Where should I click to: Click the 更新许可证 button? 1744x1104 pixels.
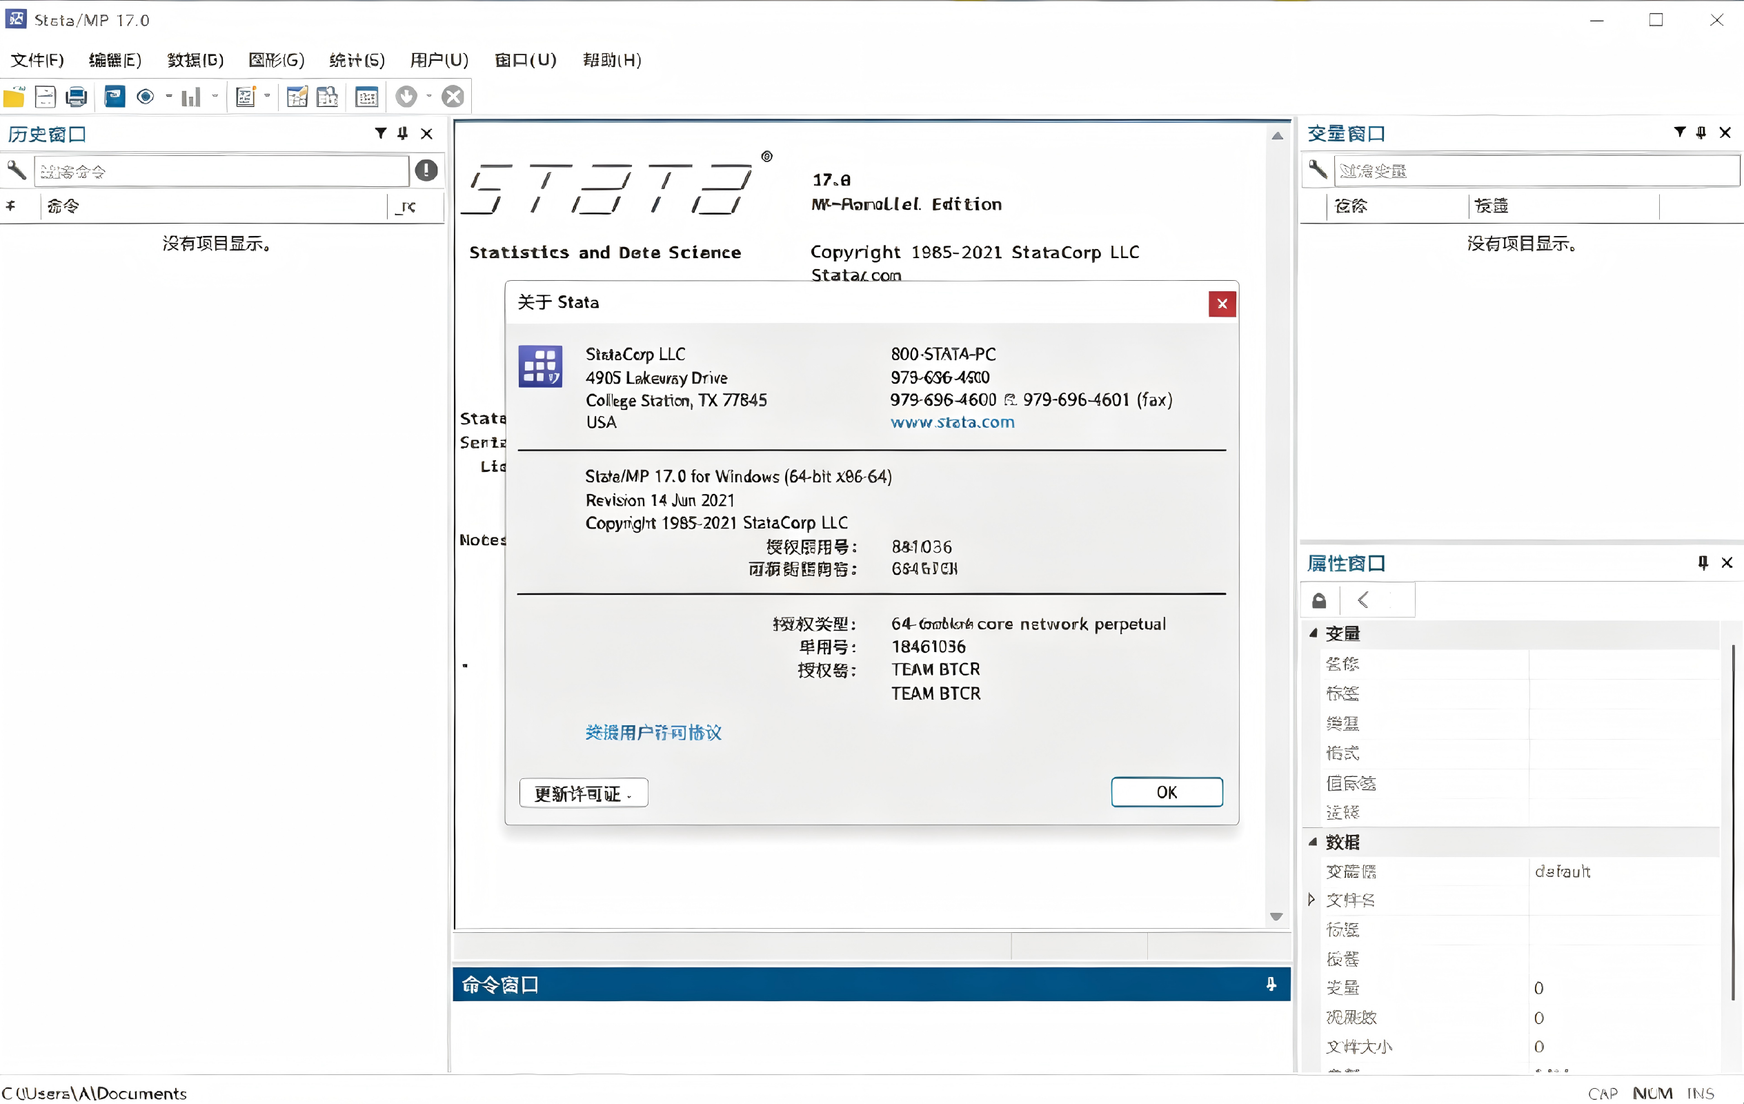click(584, 794)
